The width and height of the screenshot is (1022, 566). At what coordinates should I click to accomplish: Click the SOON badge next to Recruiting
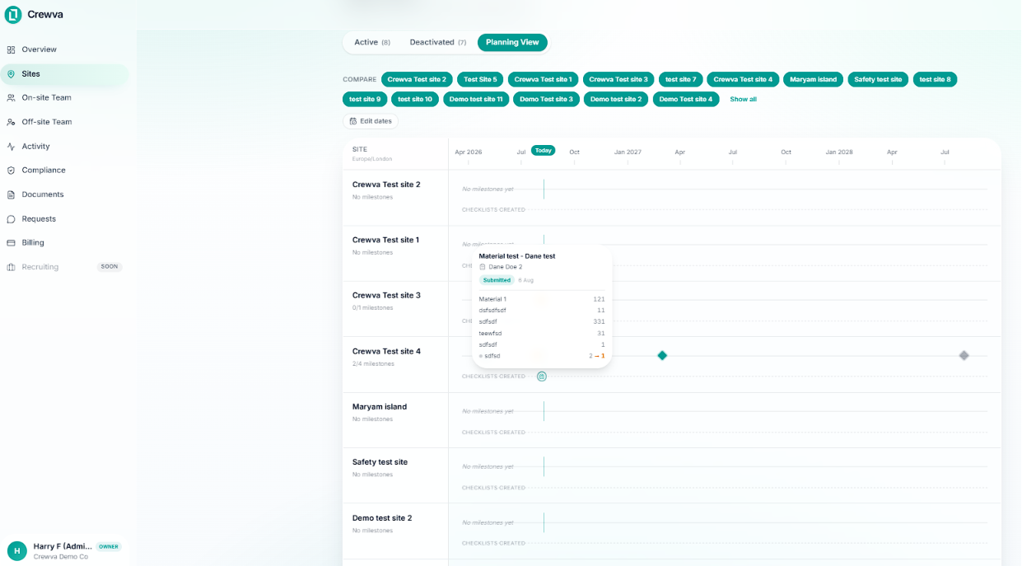(110, 267)
